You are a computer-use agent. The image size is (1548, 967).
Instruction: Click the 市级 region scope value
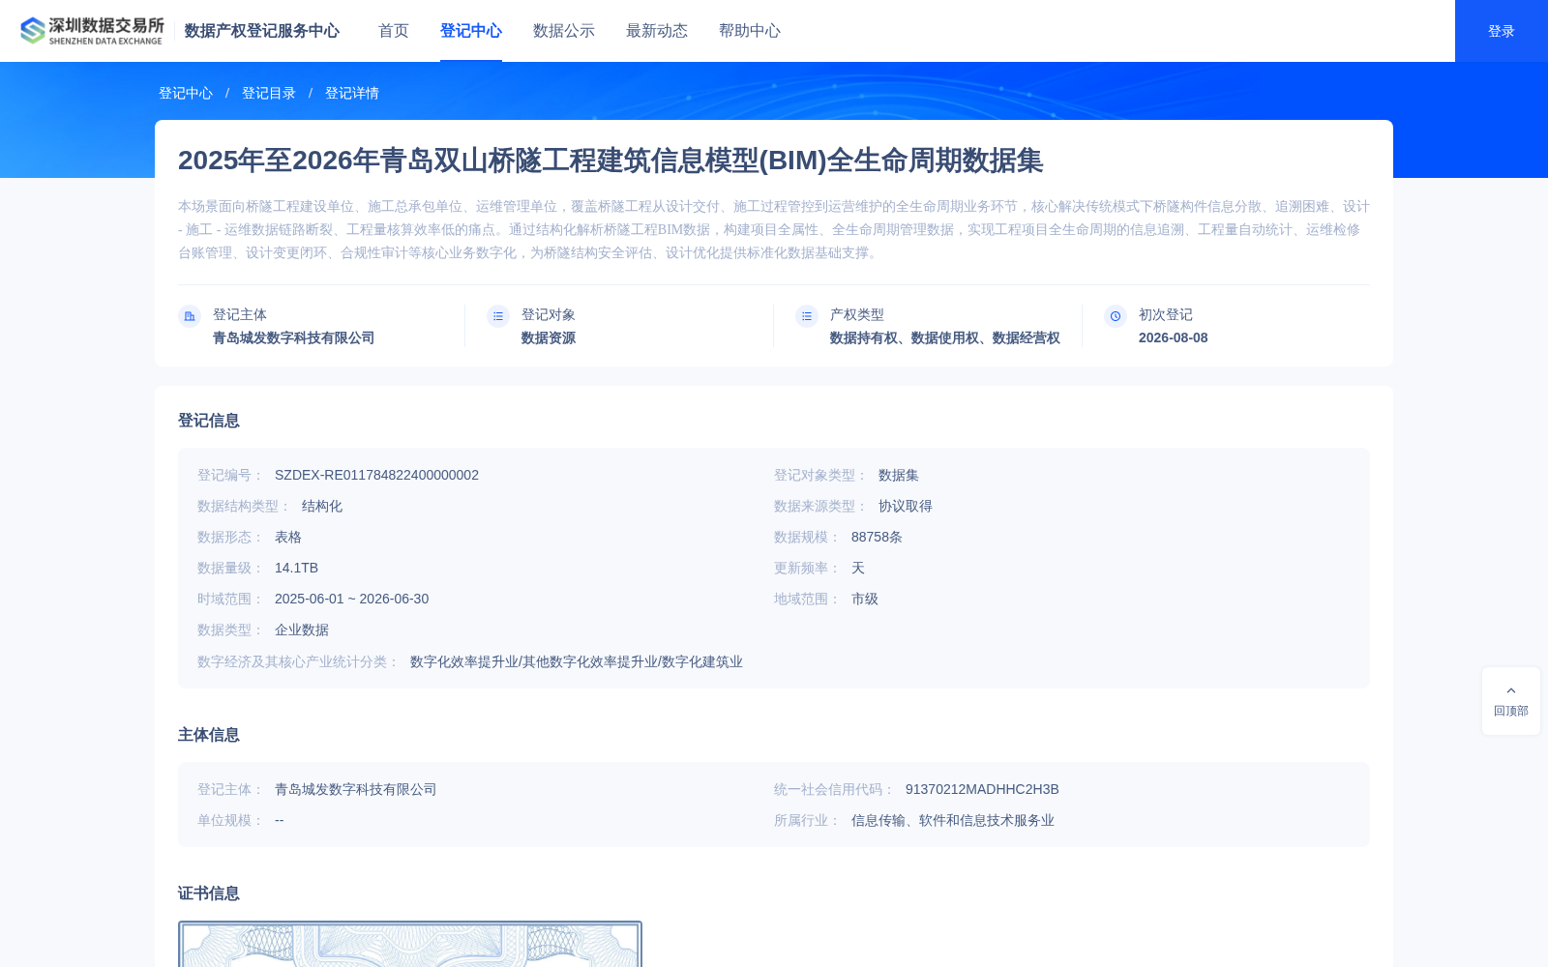pos(865,599)
